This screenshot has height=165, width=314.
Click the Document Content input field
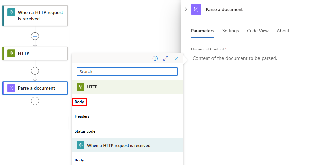coord(251,58)
